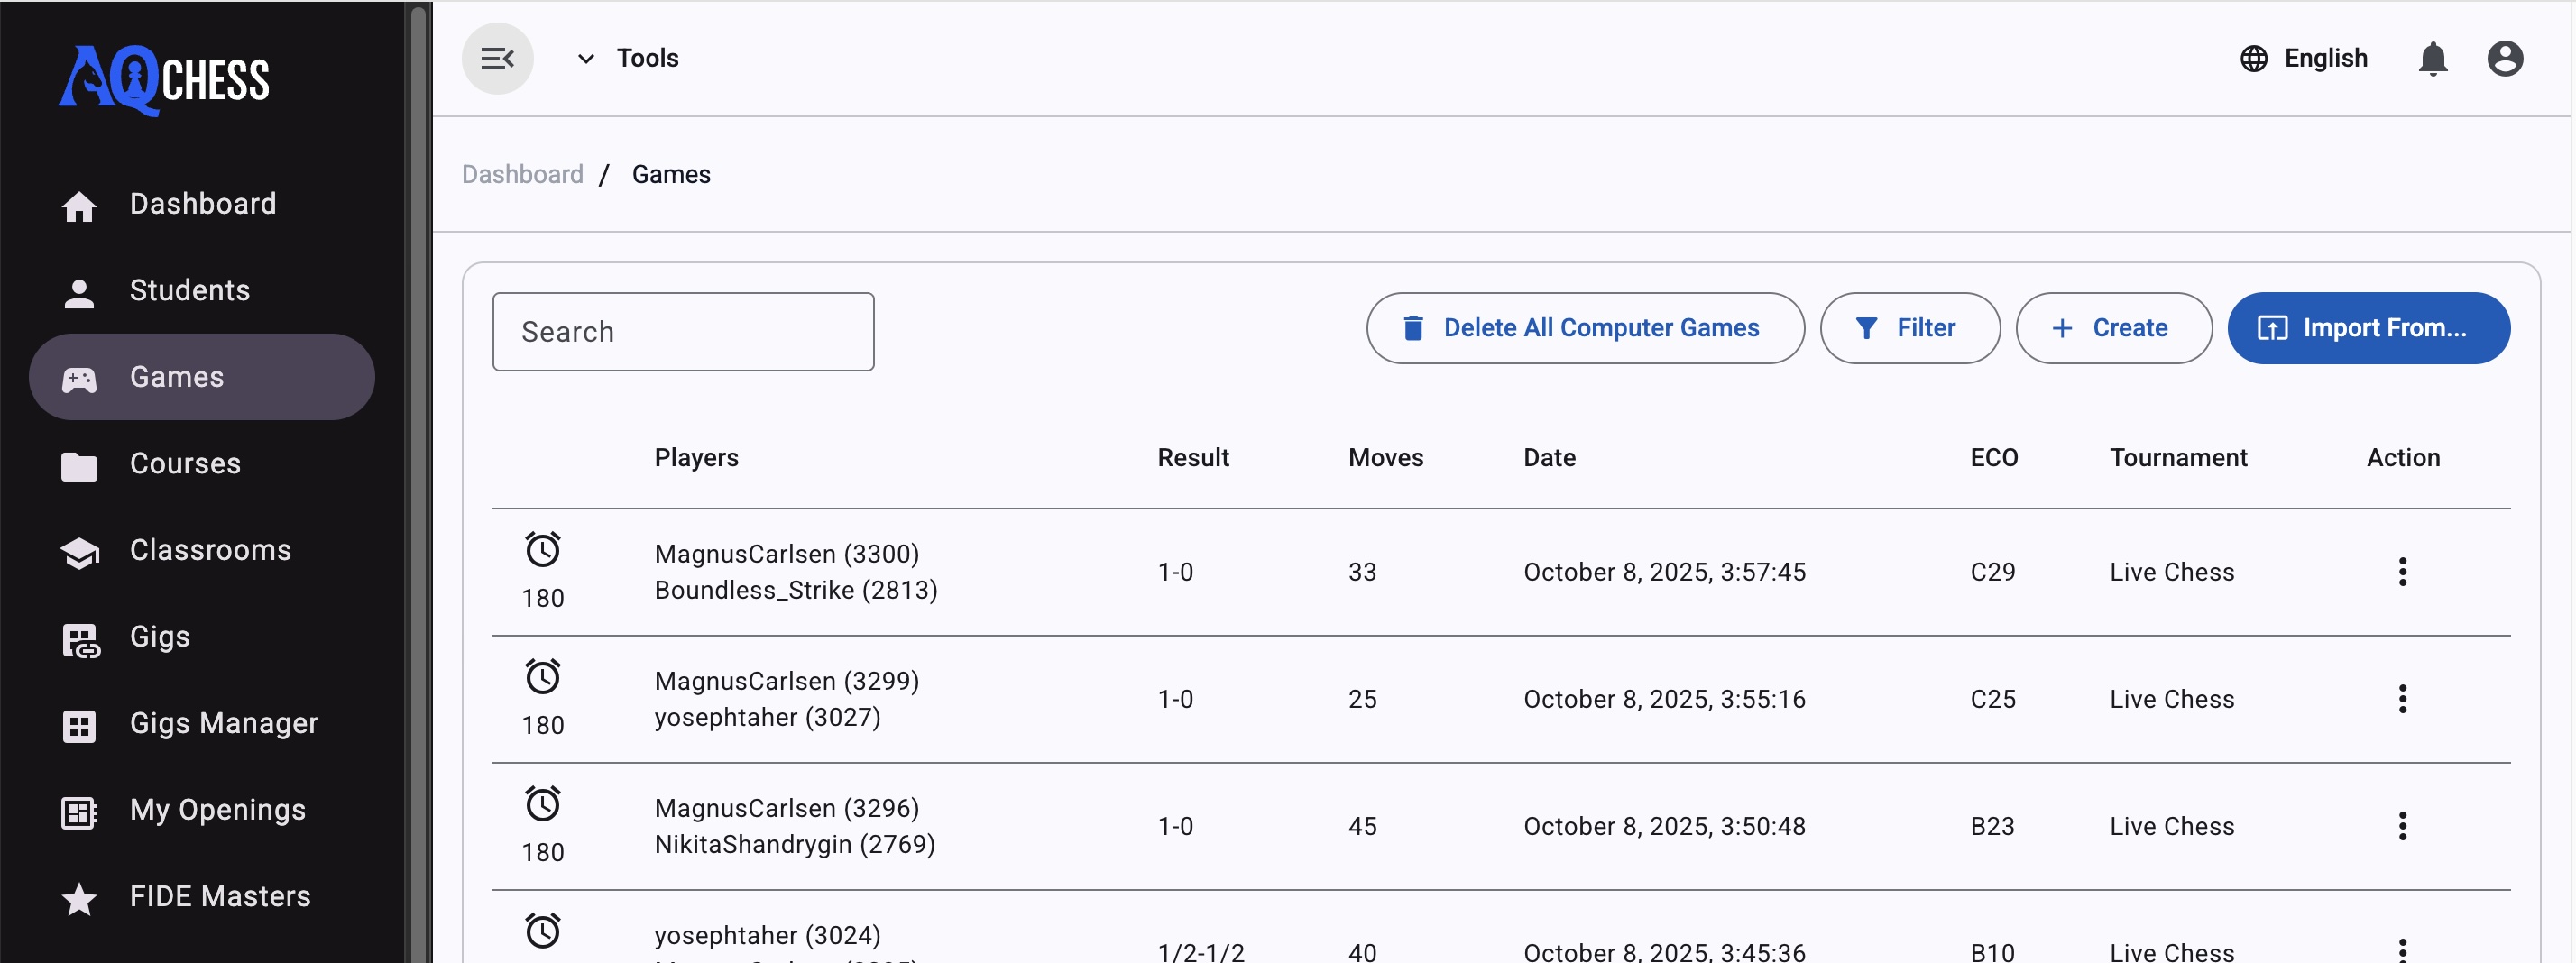Navigate to Dashboard via the breadcrumb link

522,173
